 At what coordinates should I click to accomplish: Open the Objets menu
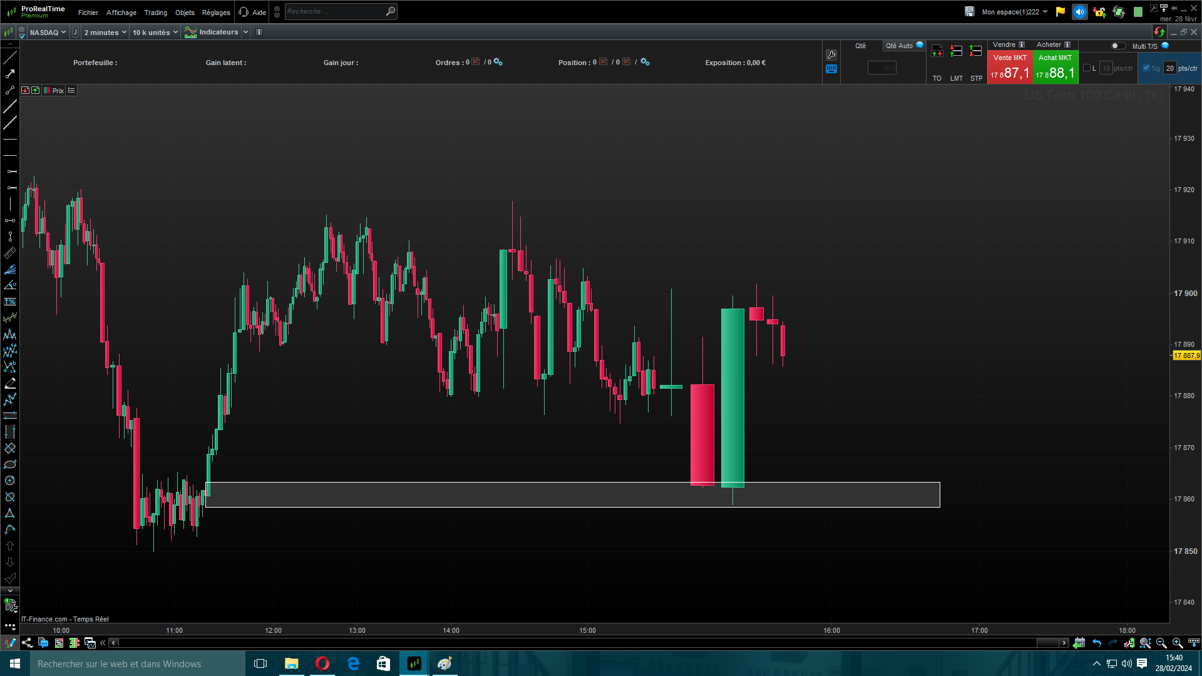[185, 13]
